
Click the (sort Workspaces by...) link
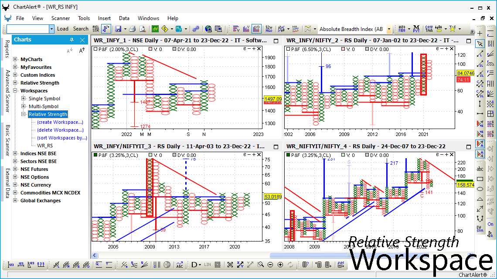[x=62, y=138]
